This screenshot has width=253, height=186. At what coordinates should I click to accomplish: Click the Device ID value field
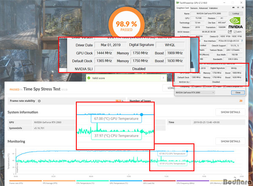pyautogui.click(x=231, y=37)
